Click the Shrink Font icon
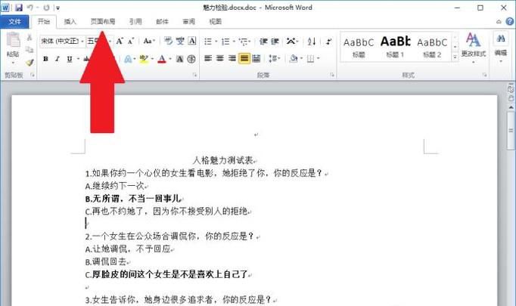 [131, 41]
